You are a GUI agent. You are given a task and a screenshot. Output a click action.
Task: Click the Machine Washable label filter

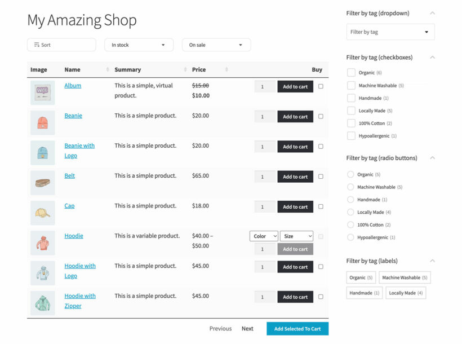pyautogui.click(x=405, y=277)
